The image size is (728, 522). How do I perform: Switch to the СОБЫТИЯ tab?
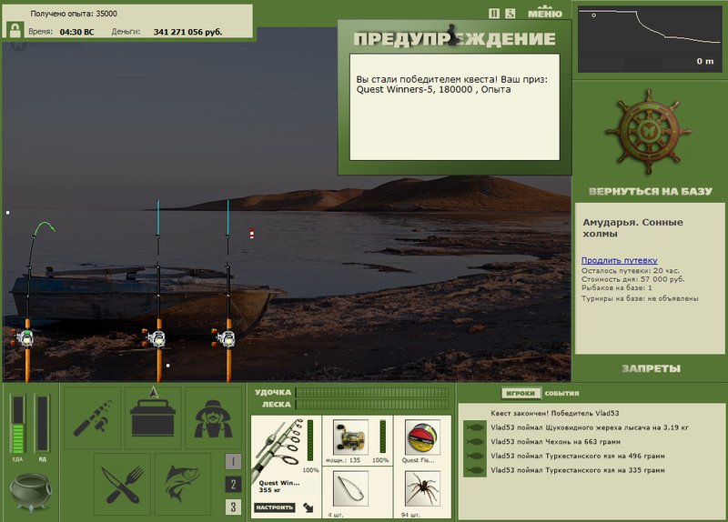point(561,394)
